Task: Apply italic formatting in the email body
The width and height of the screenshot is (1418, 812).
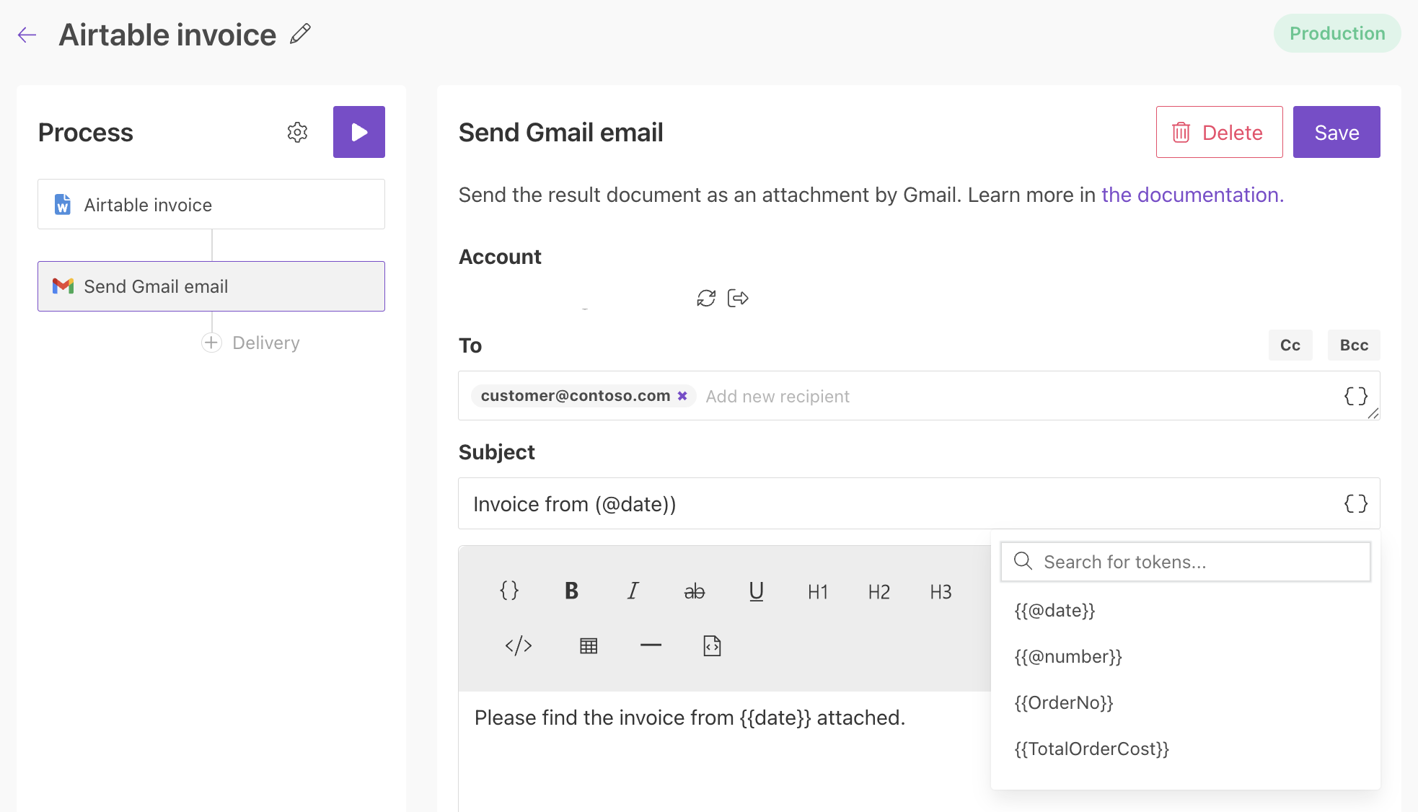Action: point(633,591)
